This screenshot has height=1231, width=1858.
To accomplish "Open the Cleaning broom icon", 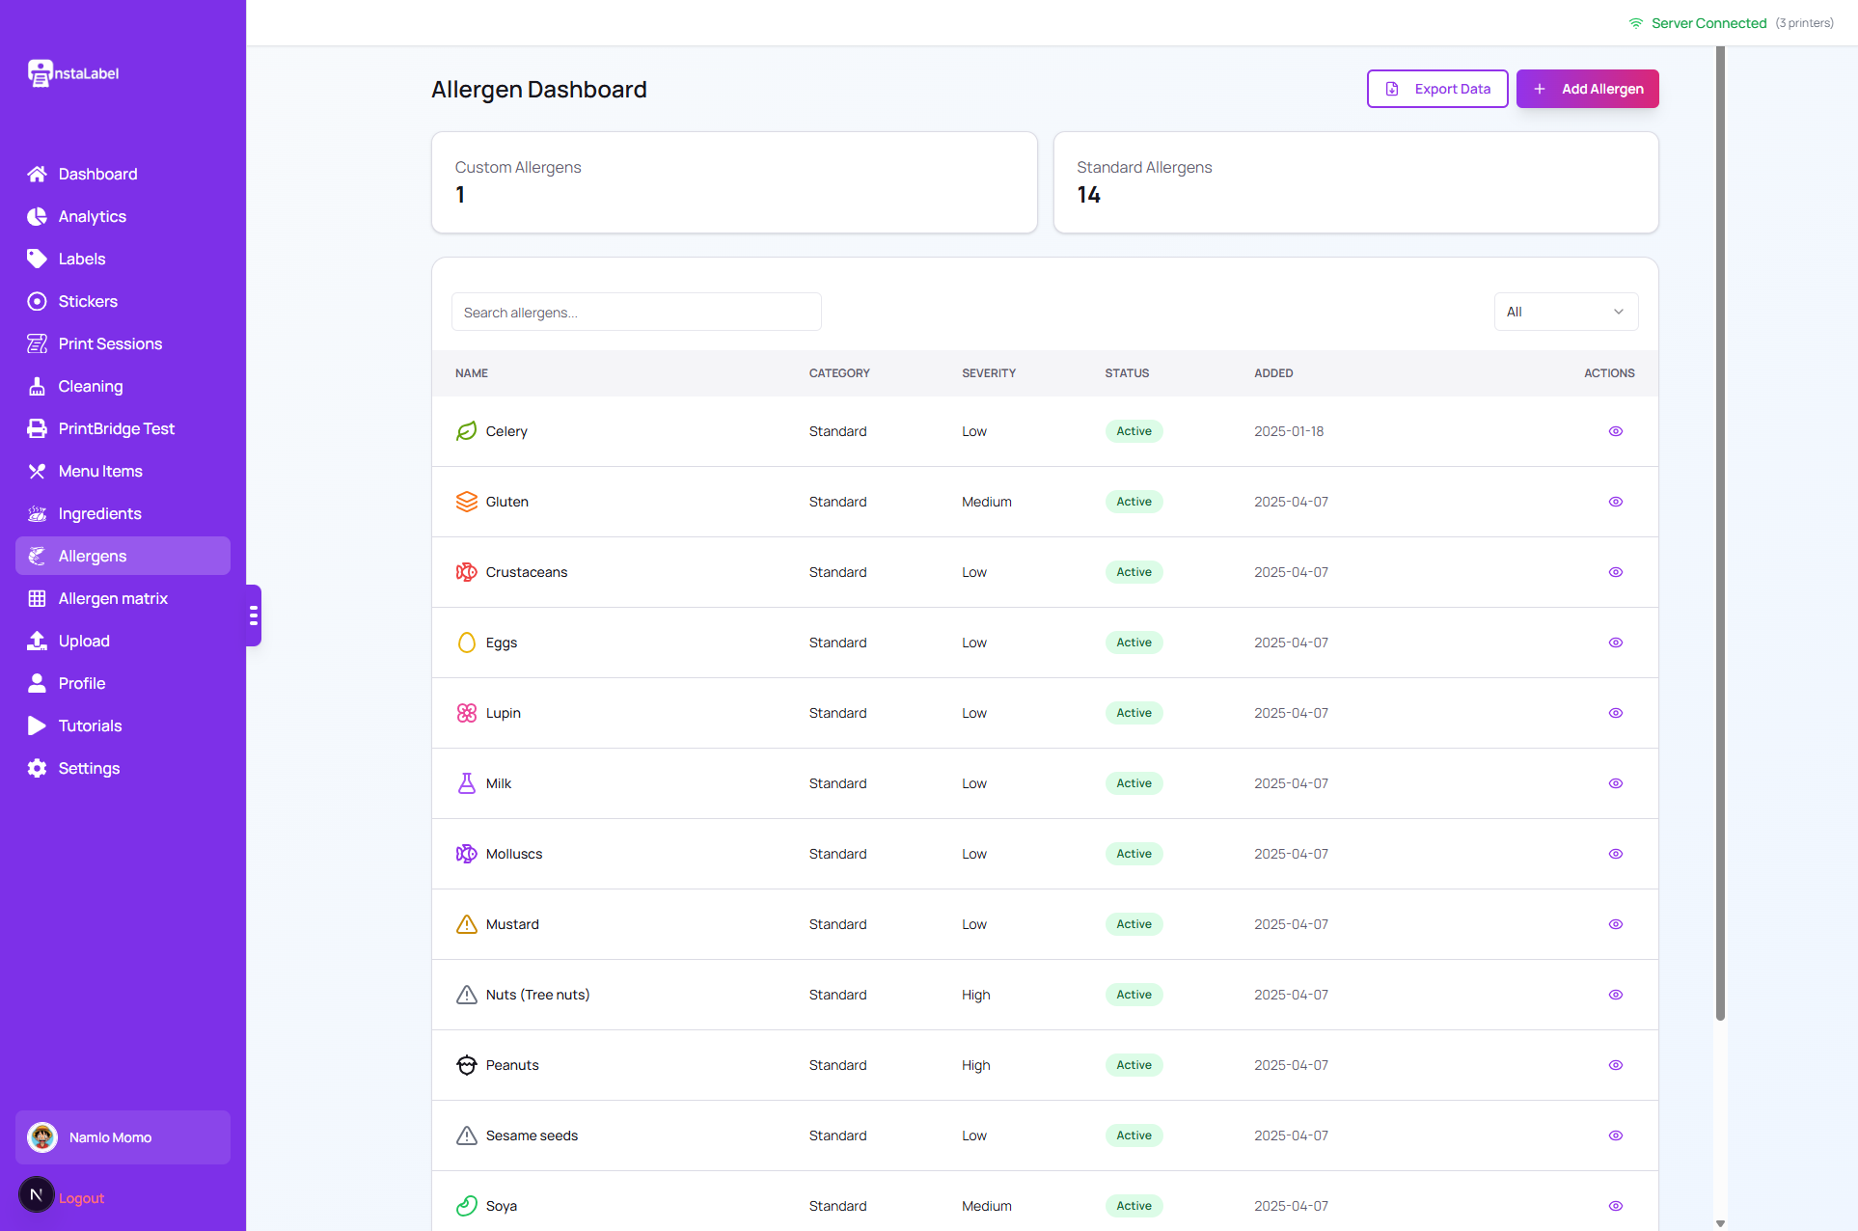I will pyautogui.click(x=37, y=386).
